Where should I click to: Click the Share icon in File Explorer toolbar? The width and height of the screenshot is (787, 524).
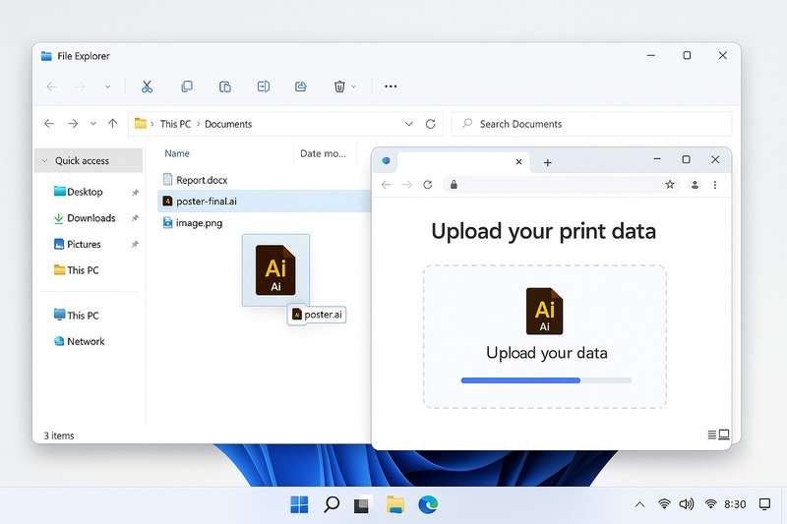(x=301, y=87)
